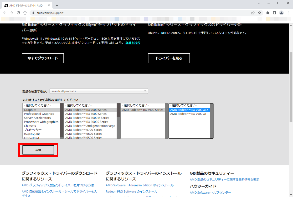Open Radeon PRO Software のインストール link
The height and width of the screenshot is (197, 293).
pos(132,191)
